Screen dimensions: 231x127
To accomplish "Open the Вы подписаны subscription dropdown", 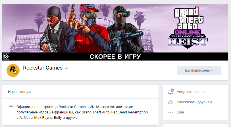I will click(199, 70).
